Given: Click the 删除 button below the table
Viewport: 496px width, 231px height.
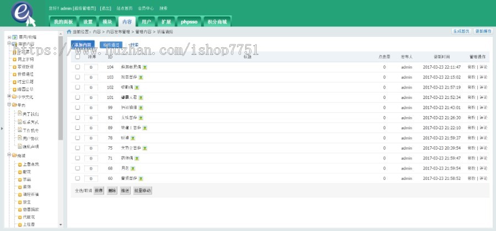Looking at the screenshot, I should pyautogui.click(x=112, y=191).
